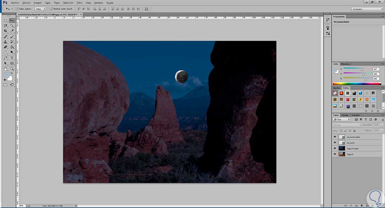The width and height of the screenshot is (385, 208).
Task: Switch to the Trazados tab
Action: coord(355,115)
